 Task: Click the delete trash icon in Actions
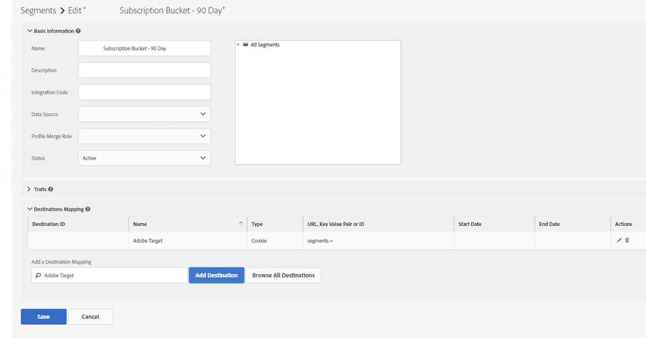pos(627,240)
